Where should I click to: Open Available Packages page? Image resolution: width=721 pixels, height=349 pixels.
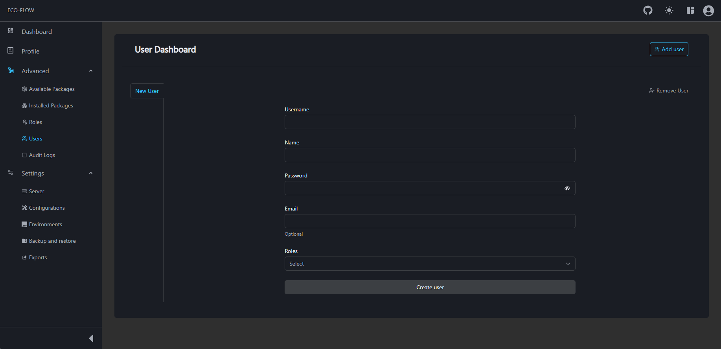51,89
